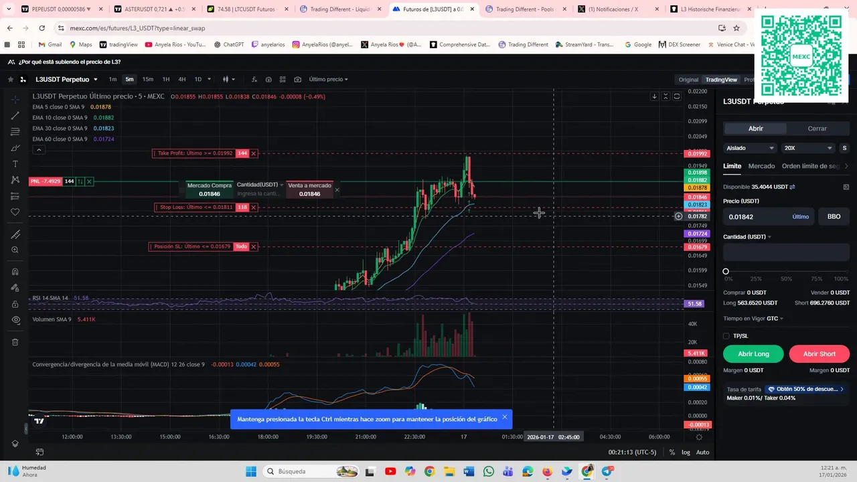857x482 pixels.
Task: Open calculator icon in order panel
Action: point(846,187)
